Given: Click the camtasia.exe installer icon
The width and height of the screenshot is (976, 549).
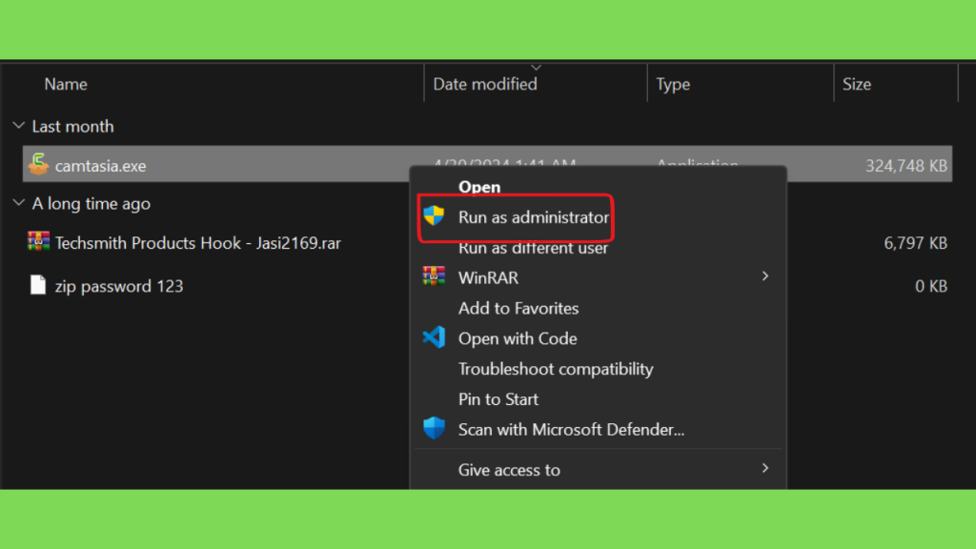Looking at the screenshot, I should (38, 165).
